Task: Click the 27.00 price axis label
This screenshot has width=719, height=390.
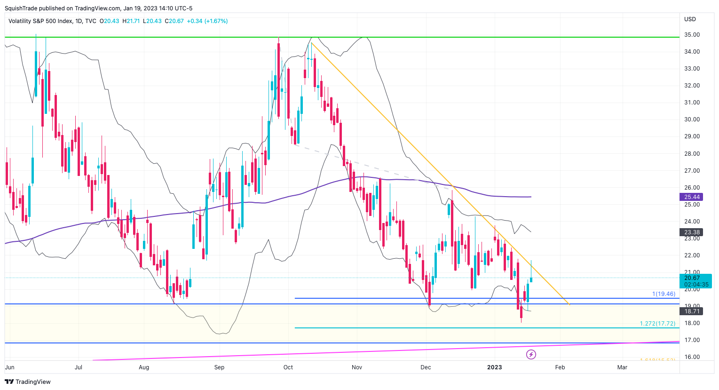Action: click(692, 171)
